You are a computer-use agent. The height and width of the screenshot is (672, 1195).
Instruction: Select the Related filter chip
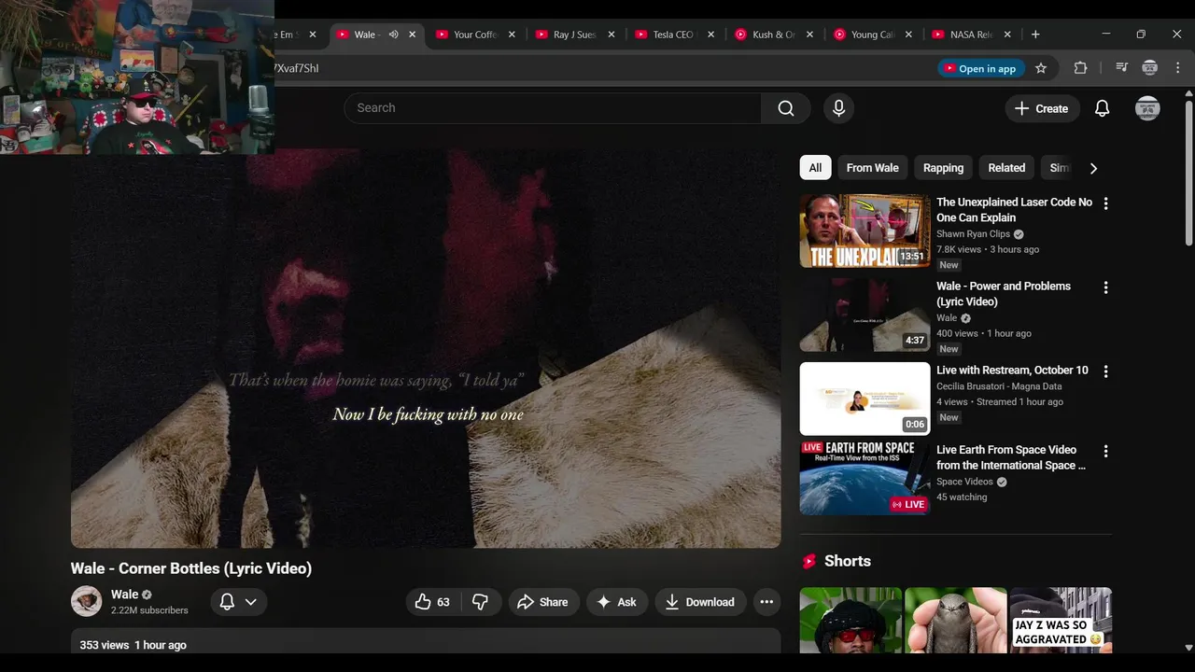[1006, 168]
